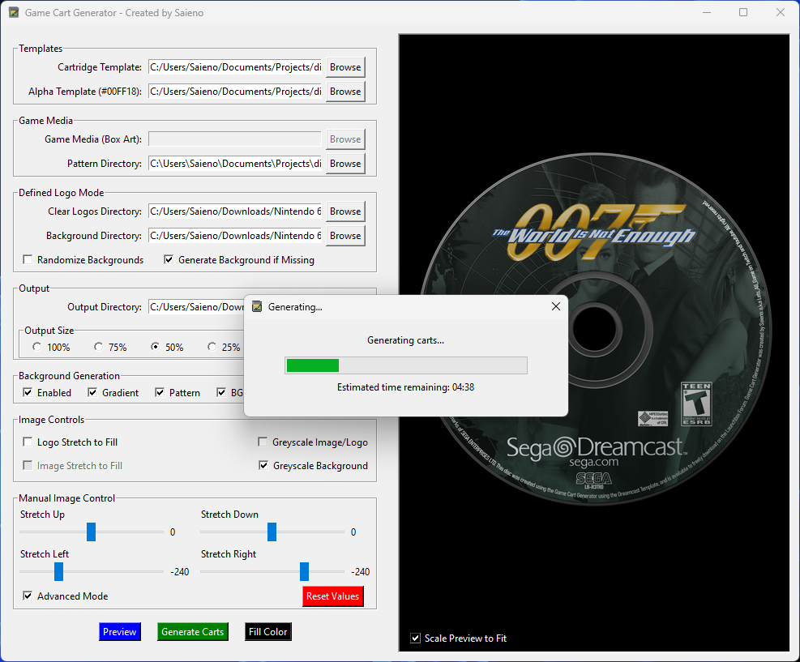
Task: Click the blue Preview button
Action: coord(120,632)
